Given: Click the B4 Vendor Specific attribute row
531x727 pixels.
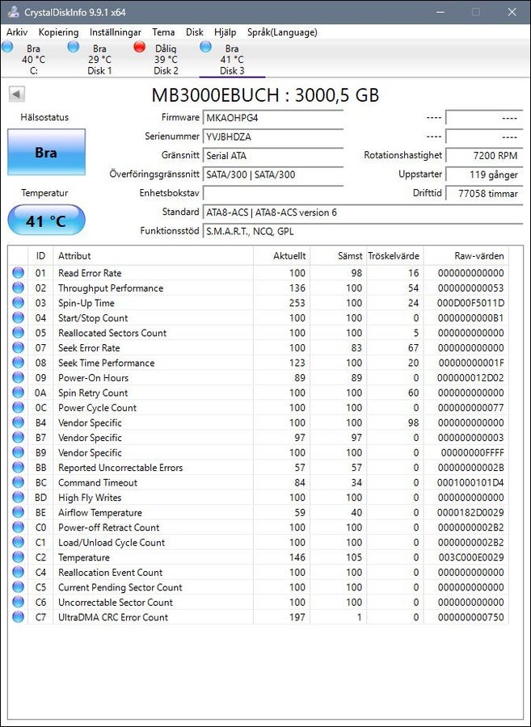Looking at the screenshot, I should (x=259, y=422).
